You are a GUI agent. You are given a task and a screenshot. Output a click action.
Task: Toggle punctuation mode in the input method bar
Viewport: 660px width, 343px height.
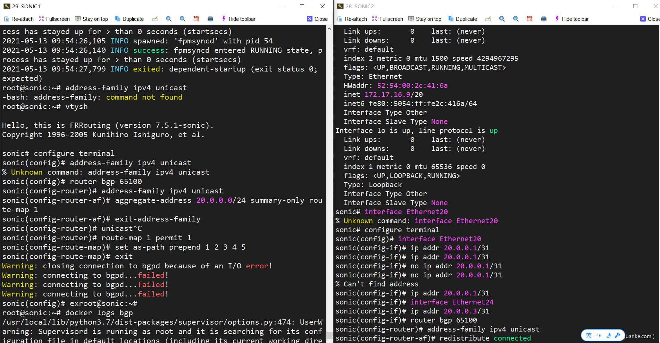[599, 335]
